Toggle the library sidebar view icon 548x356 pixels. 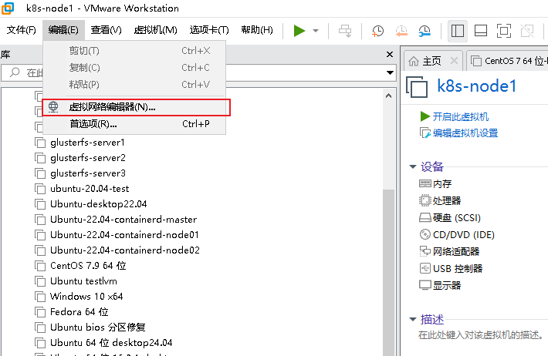coord(458,31)
